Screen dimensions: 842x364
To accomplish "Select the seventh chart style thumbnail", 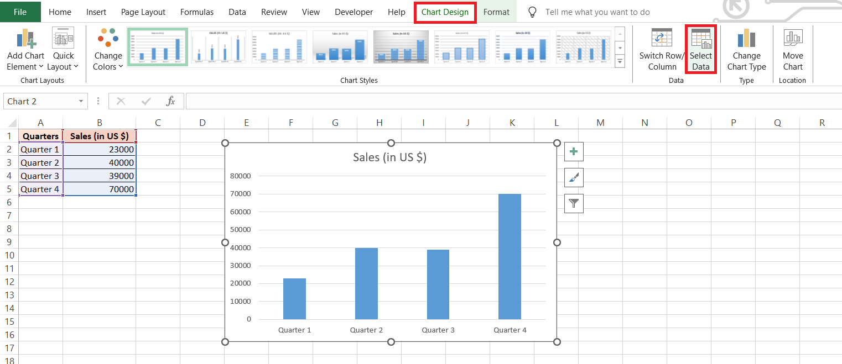I will 523,46.
